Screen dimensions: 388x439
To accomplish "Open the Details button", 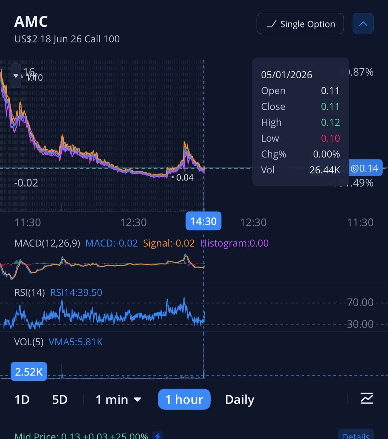I will (x=355, y=435).
